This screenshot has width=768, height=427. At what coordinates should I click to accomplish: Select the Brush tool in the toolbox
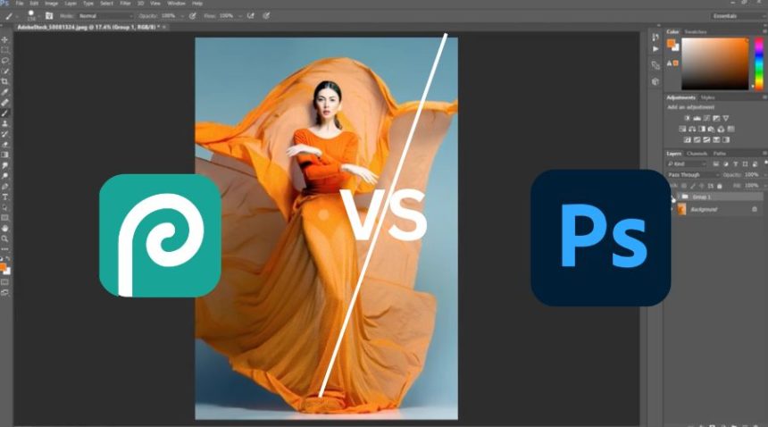[4, 113]
